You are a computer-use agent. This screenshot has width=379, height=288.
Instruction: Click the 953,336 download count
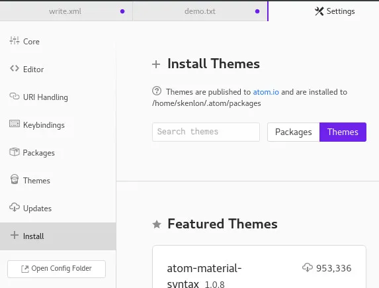point(333,268)
